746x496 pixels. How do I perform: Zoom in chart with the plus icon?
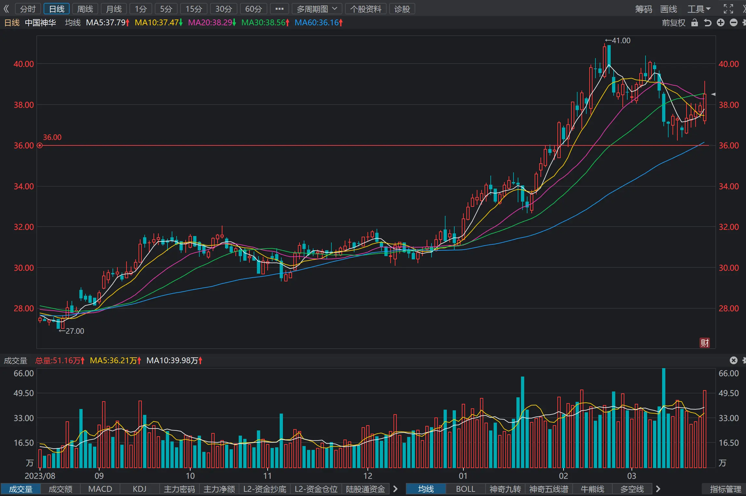click(x=721, y=23)
